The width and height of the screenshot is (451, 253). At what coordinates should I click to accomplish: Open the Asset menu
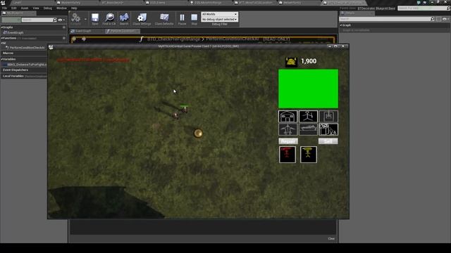coord(25,8)
